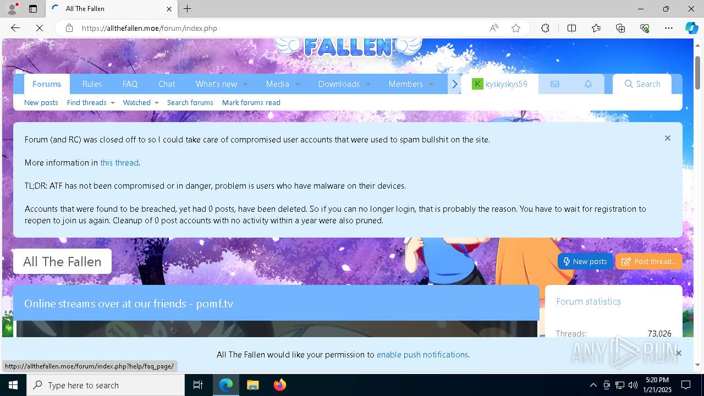Open Edge Settings and more menu
This screenshot has width=704, height=396.
669,28
